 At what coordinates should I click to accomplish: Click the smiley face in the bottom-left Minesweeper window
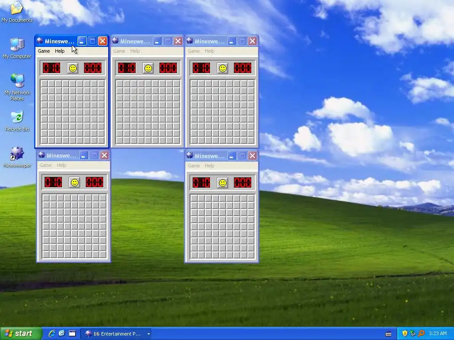[x=74, y=182]
